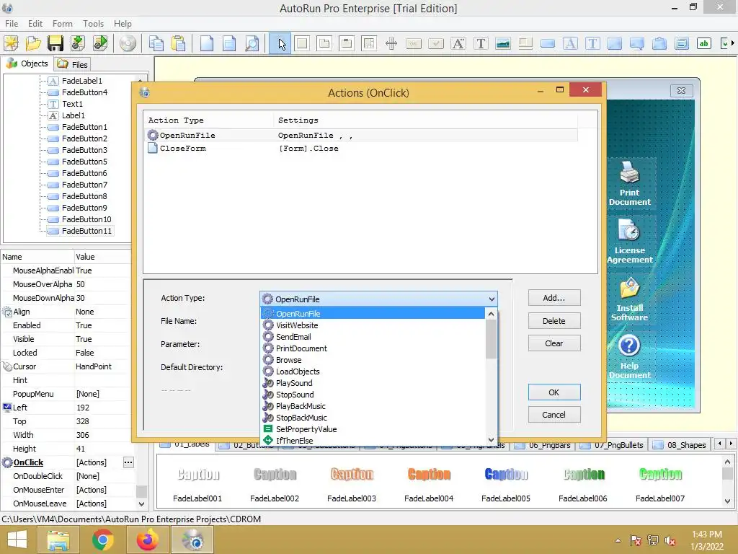
Task: Select FadeButton10 in the Objects tree
Action: pyautogui.click(x=86, y=219)
